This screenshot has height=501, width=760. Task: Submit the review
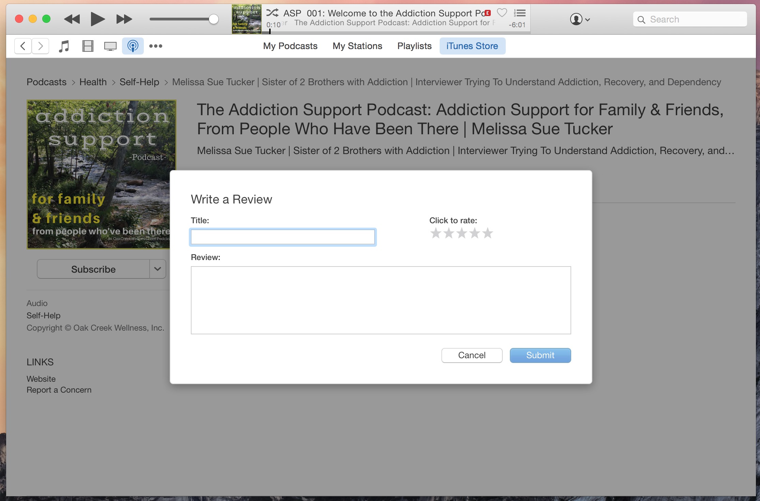(x=540, y=355)
